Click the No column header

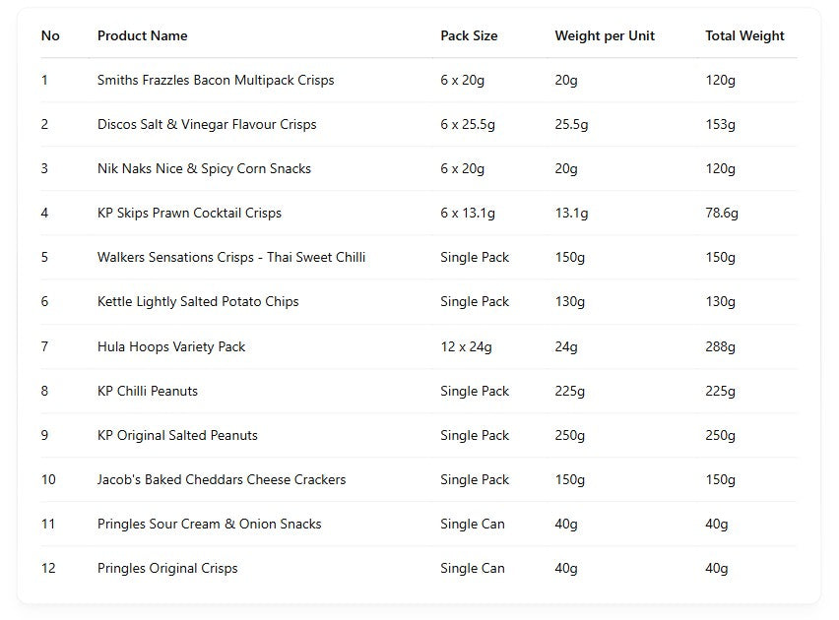(x=50, y=35)
